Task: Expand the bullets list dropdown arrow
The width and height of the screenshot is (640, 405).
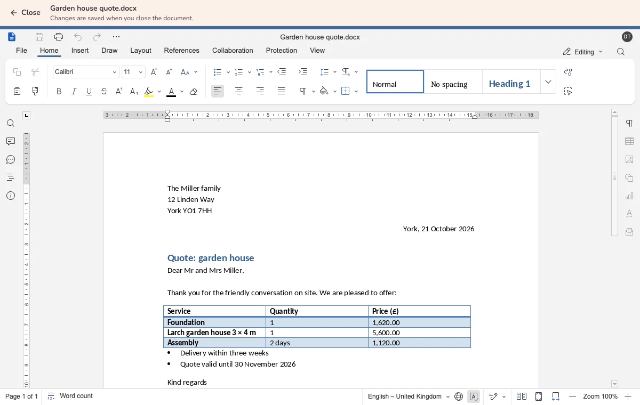Action: [228, 72]
